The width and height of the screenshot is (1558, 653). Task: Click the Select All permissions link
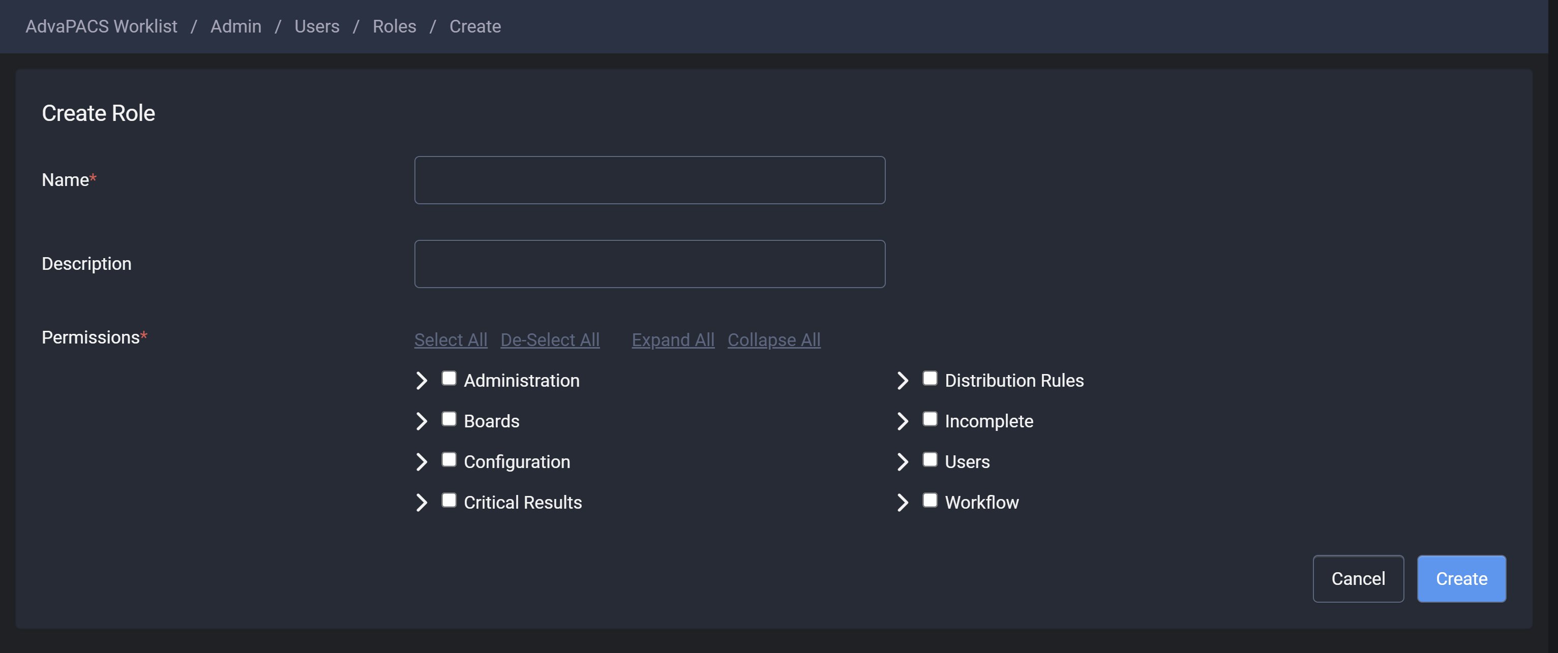point(451,340)
